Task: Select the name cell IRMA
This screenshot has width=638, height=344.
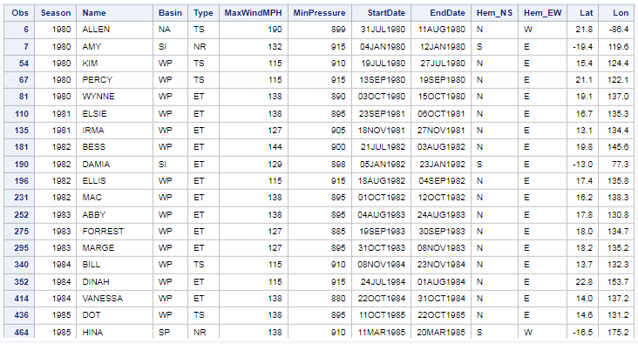Action: 115,131
